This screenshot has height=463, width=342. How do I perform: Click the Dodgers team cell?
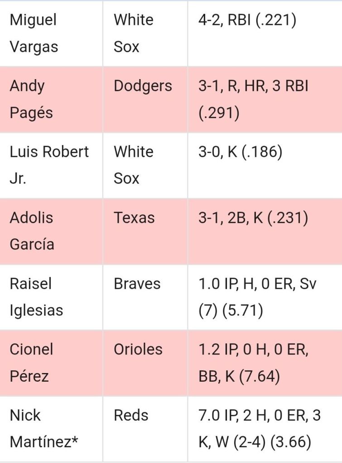[145, 99]
